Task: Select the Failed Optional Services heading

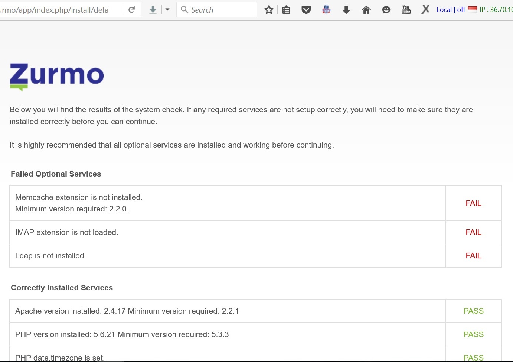Action: [x=56, y=174]
